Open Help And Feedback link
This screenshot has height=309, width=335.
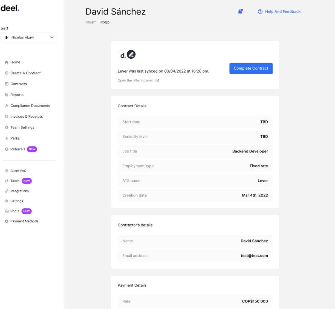point(283,12)
